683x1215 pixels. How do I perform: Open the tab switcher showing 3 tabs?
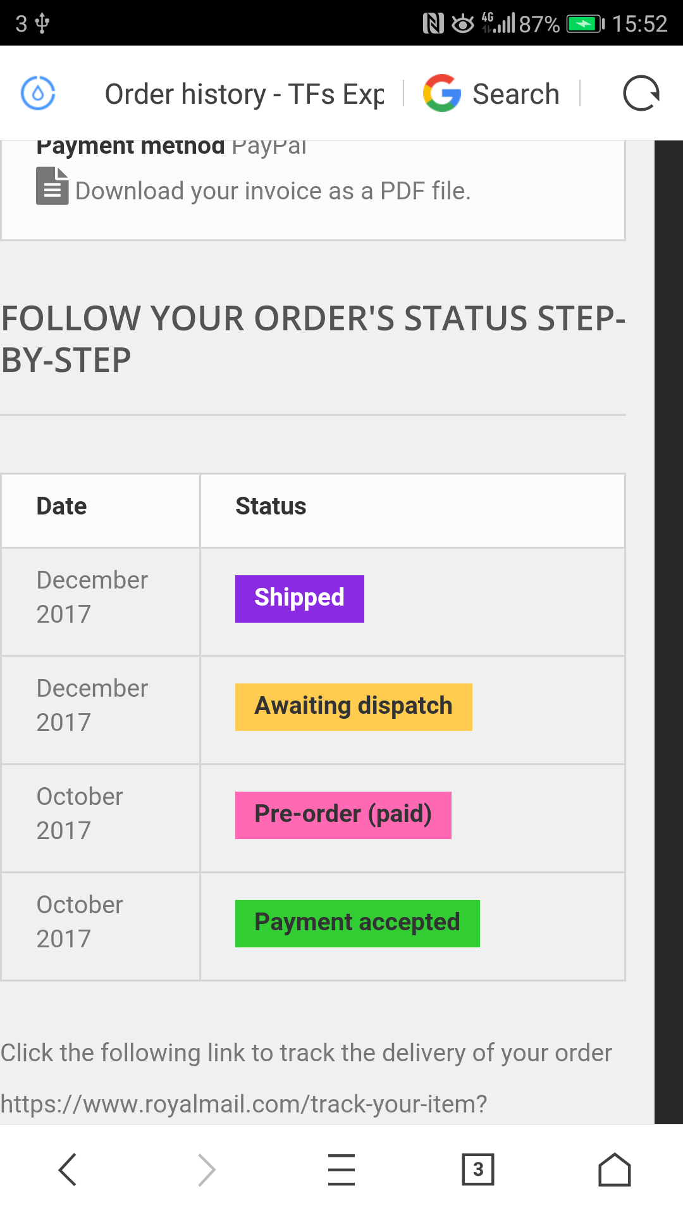[x=477, y=1169]
